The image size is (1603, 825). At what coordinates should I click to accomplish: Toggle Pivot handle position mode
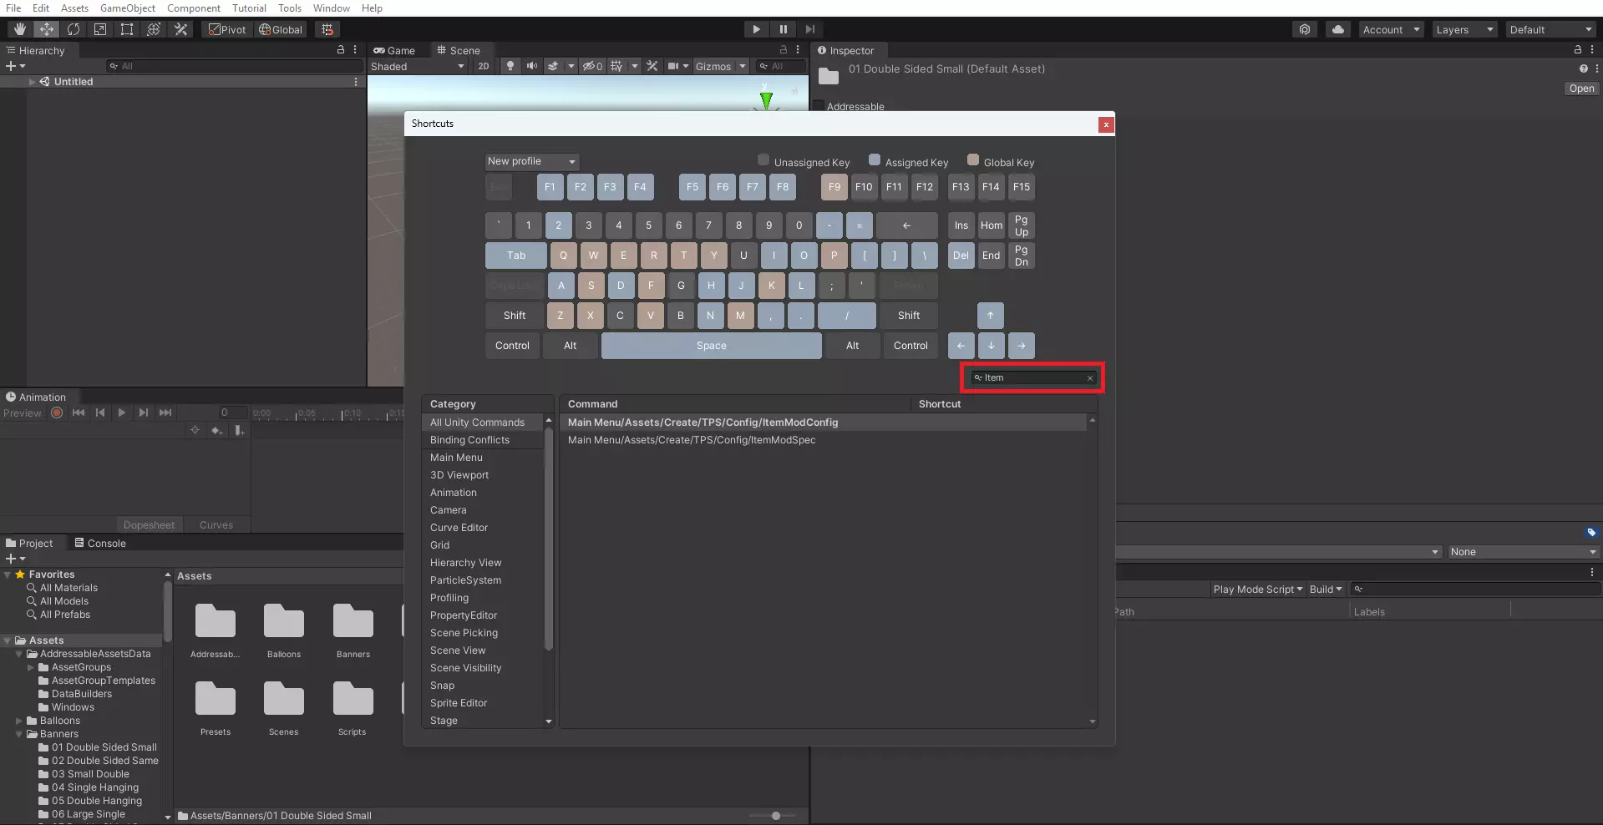click(x=227, y=29)
